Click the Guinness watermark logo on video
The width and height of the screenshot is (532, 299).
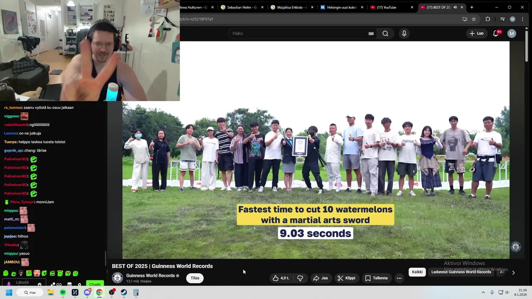coord(515,247)
